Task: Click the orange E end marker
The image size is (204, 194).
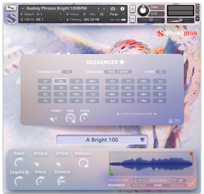Action: pyautogui.click(x=191, y=154)
